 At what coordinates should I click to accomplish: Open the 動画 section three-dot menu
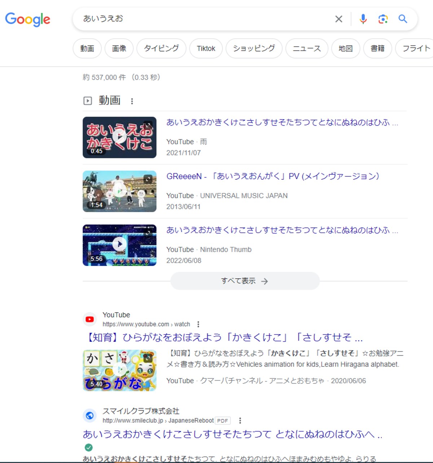click(132, 101)
